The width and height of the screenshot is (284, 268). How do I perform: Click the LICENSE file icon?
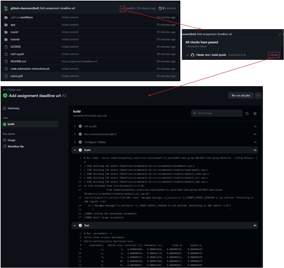click(x=6, y=47)
